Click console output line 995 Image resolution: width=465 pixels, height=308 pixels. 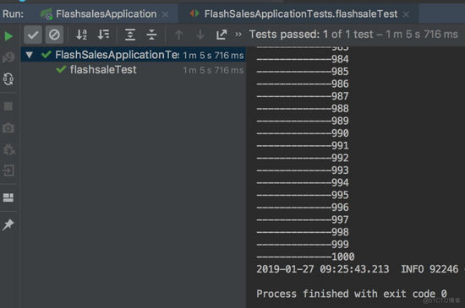[x=303, y=195]
